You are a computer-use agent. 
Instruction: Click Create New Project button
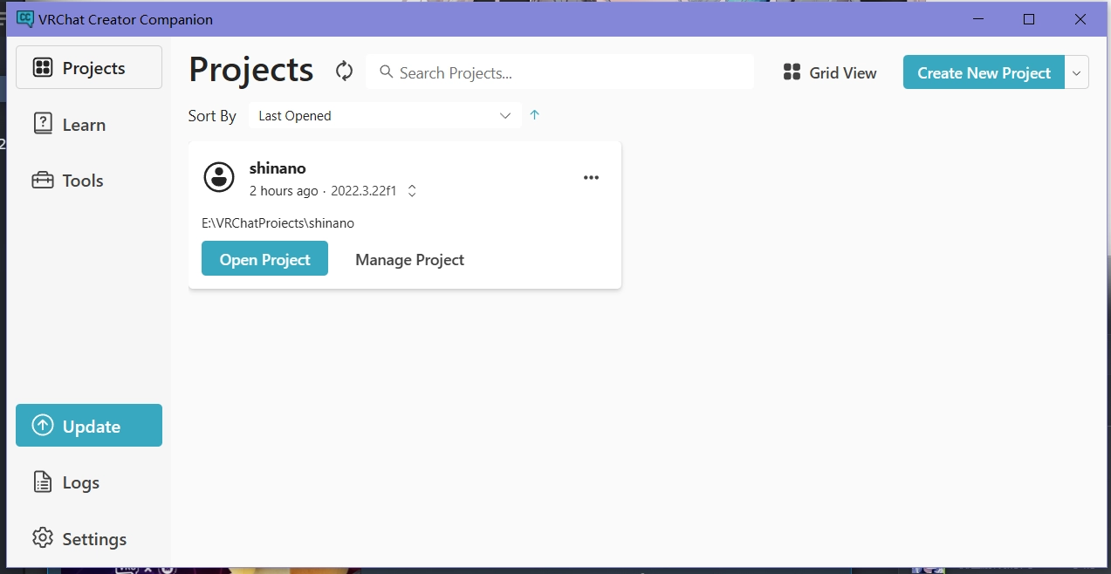[984, 72]
